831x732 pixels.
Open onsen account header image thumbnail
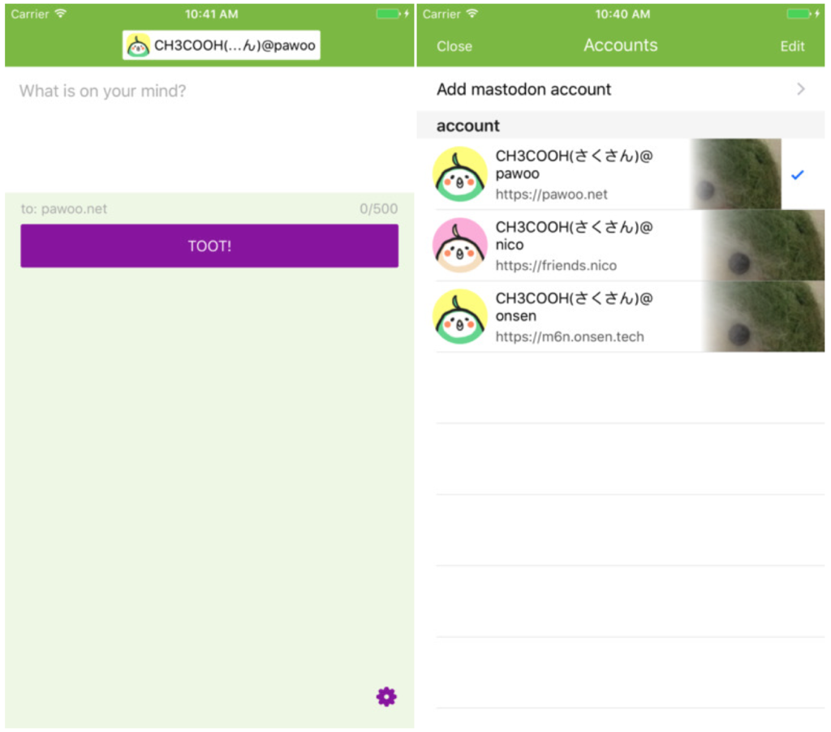tap(764, 316)
